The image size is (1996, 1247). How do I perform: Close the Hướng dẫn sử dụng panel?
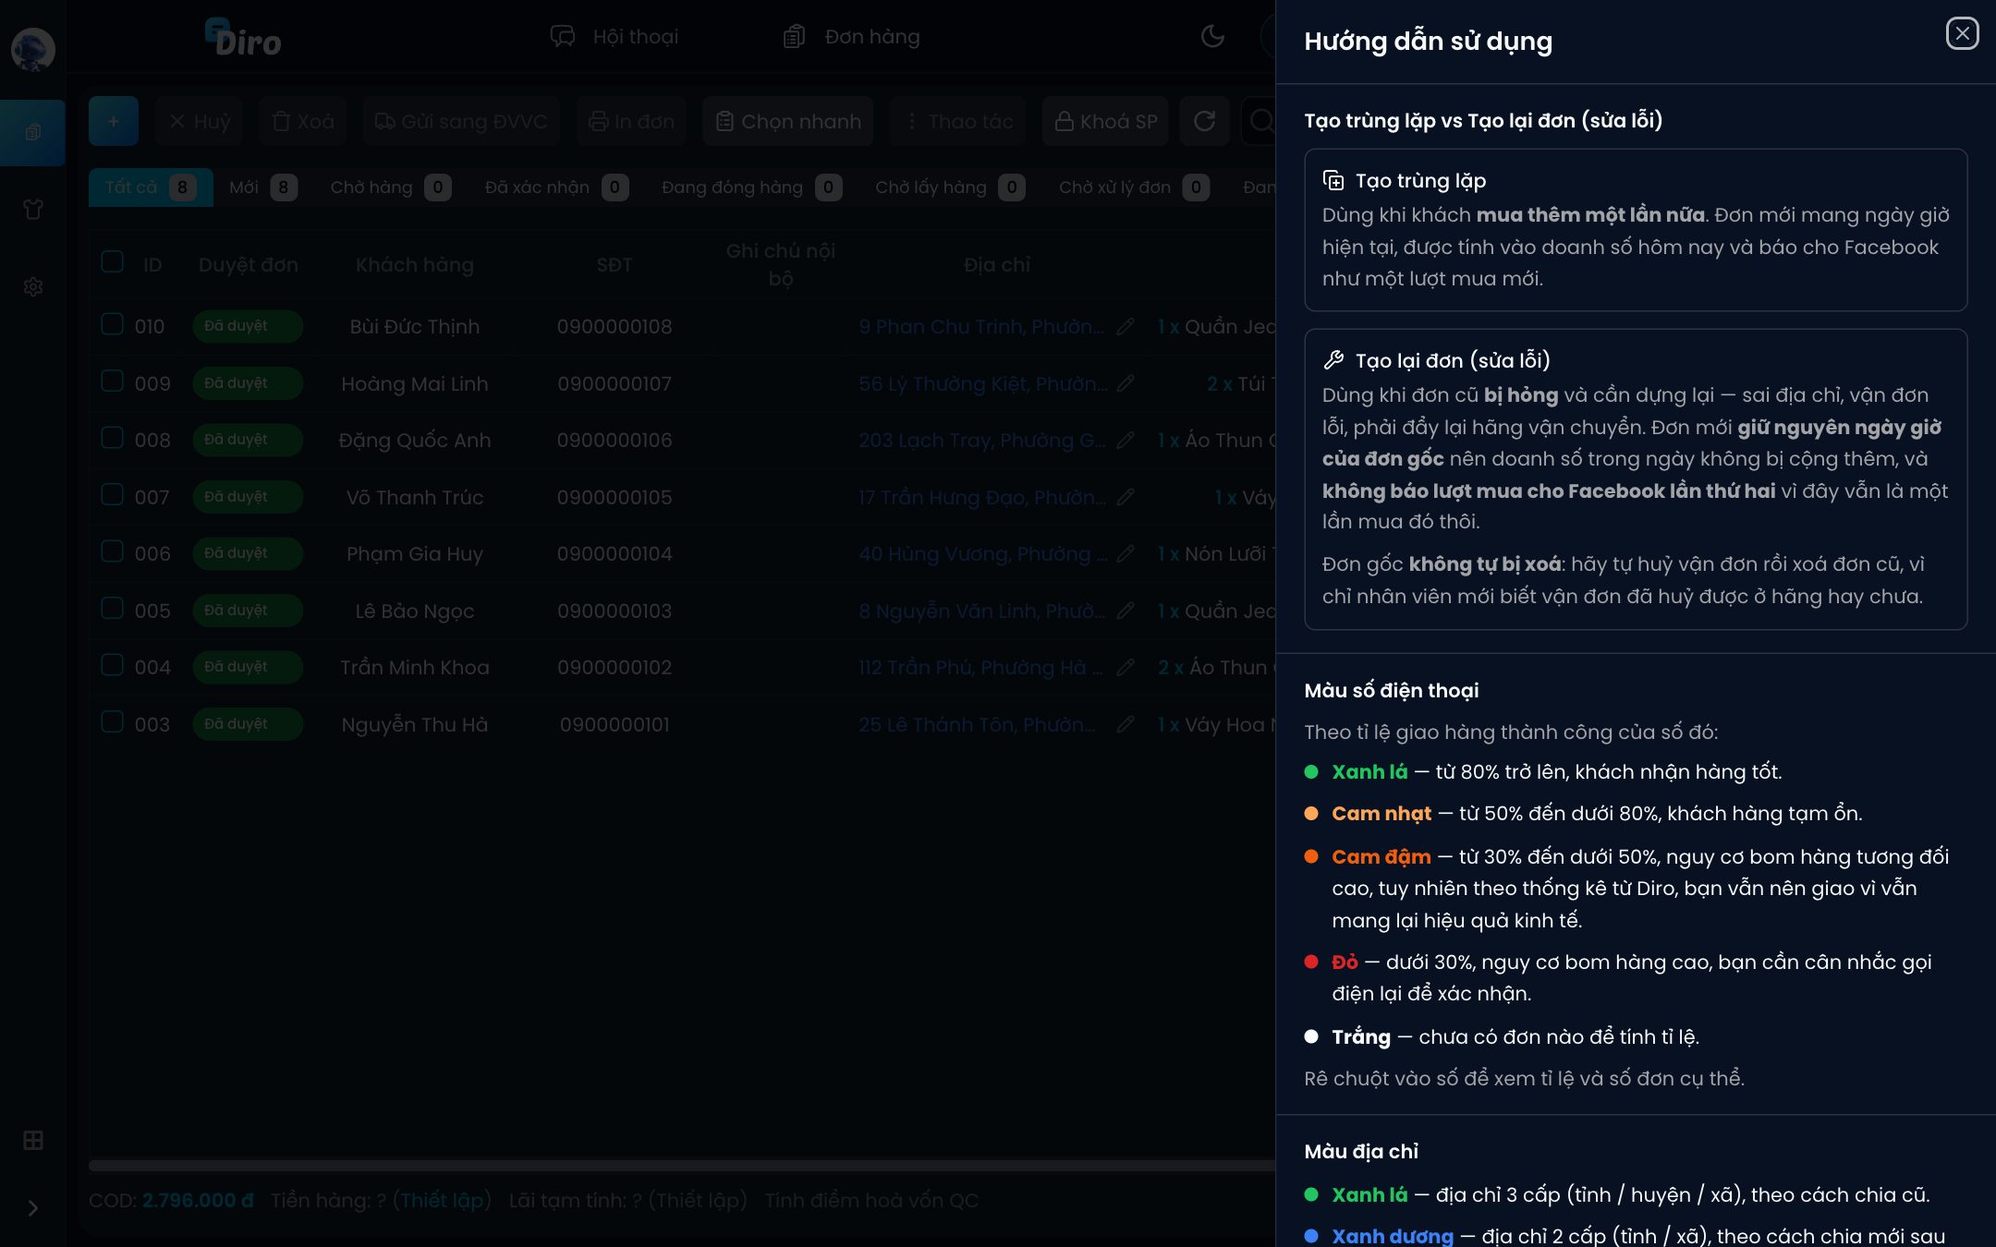[1962, 34]
